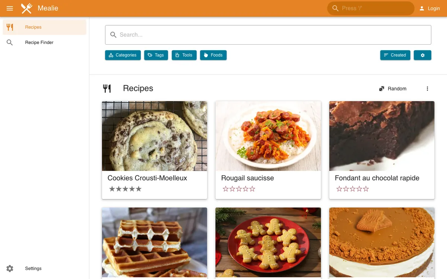Image resolution: width=447 pixels, height=279 pixels.
Task: Click the search settings gear button
Action: click(x=422, y=55)
